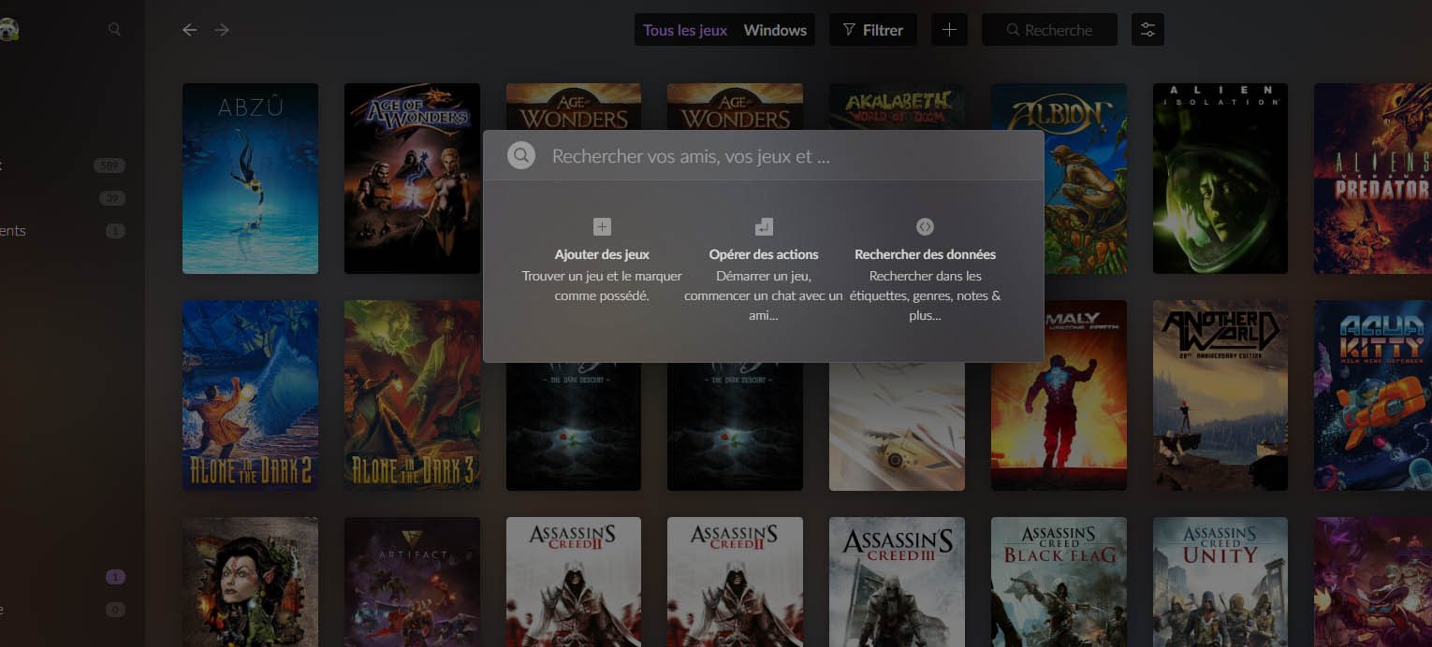Image resolution: width=1432 pixels, height=647 pixels.
Task: Open the Assassin's Creed III cover
Action: [897, 582]
